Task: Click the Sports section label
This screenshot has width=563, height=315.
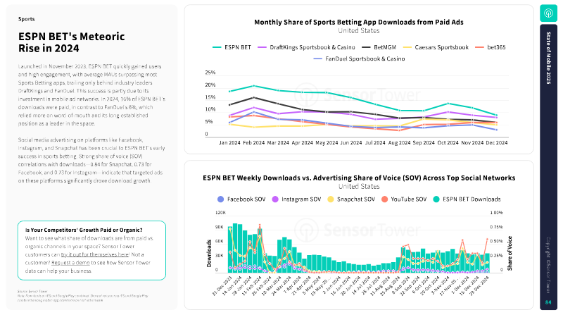Action: pyautogui.click(x=27, y=19)
